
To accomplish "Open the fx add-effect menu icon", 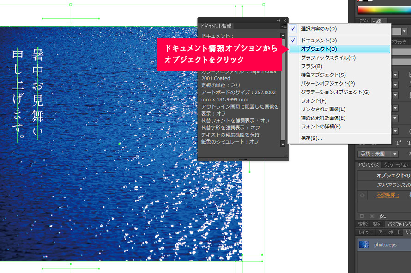I will (382, 216).
